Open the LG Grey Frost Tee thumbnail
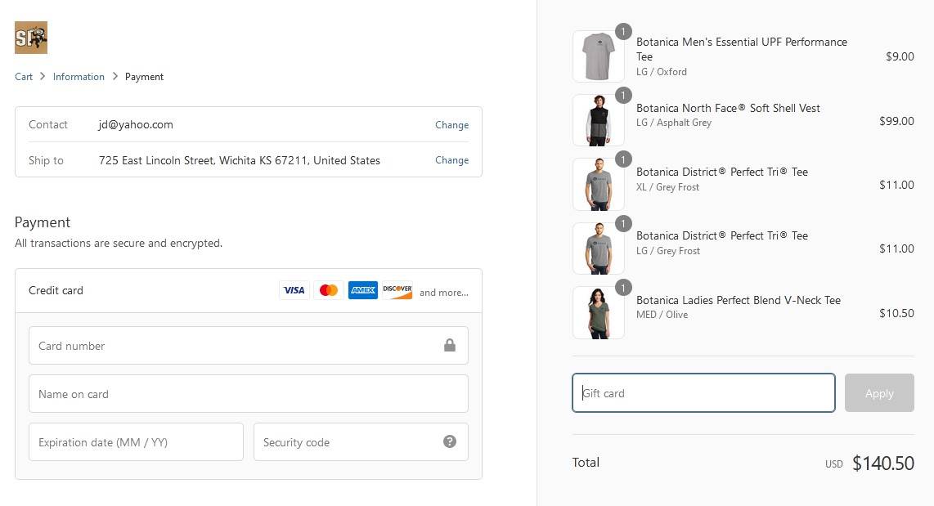The width and height of the screenshot is (934, 506). coord(598,249)
